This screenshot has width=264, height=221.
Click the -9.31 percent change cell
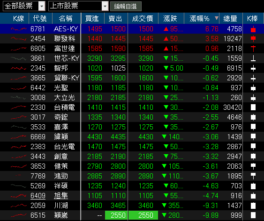click(x=211, y=206)
